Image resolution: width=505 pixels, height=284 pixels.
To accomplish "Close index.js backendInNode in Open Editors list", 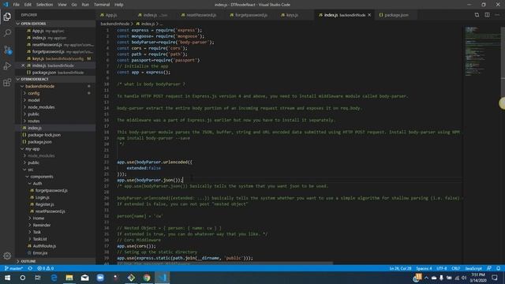I will tap(23, 65).
